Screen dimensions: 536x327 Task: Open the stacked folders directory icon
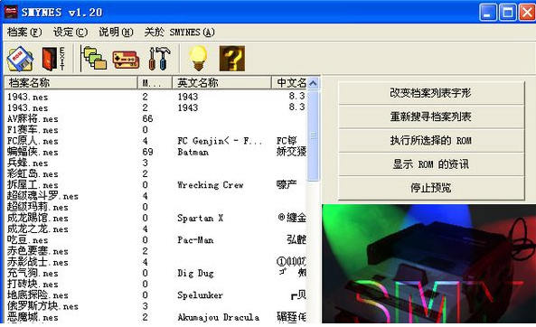94,59
